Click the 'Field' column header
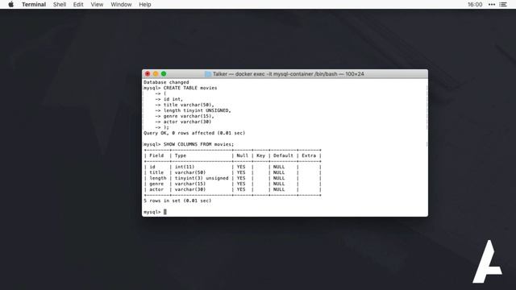Image resolution: width=516 pixels, height=290 pixels. coord(156,155)
